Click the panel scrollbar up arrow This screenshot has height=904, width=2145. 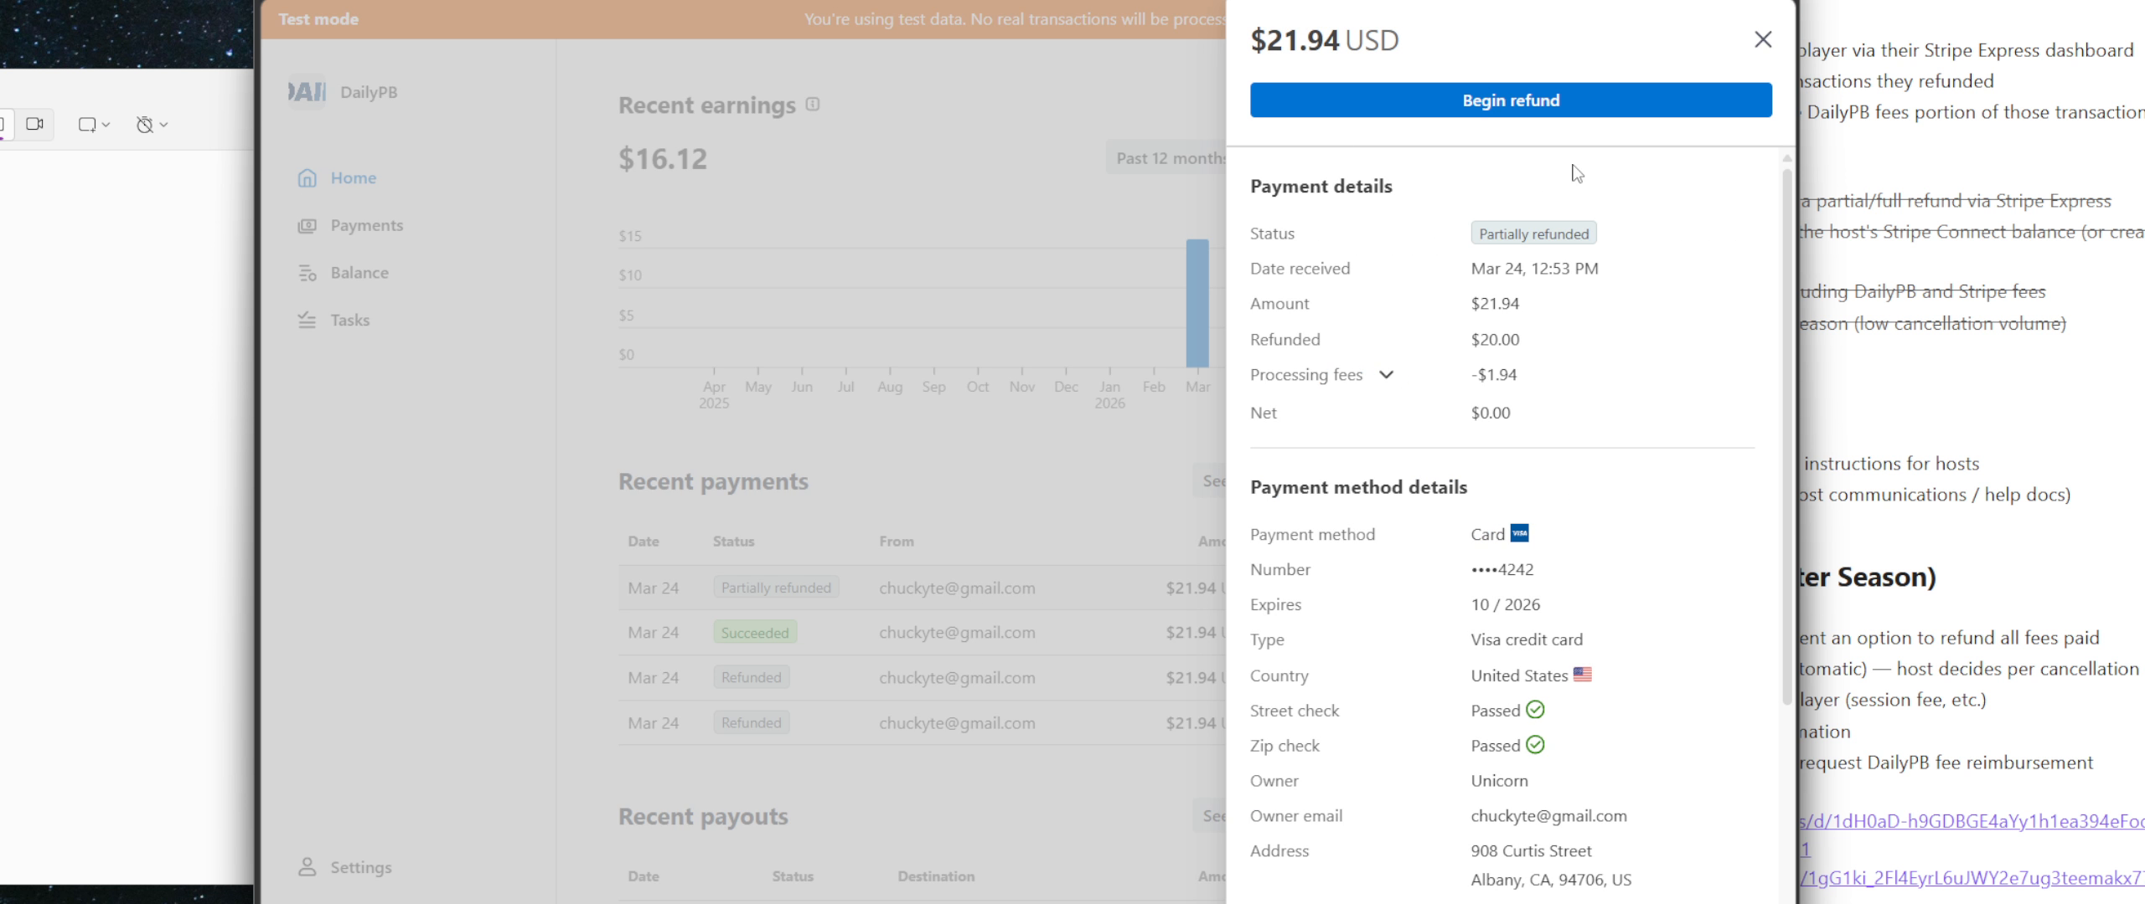(1786, 158)
